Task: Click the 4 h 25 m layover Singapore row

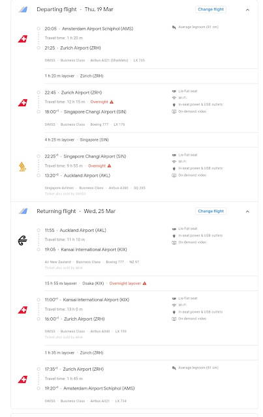Action: tap(151, 139)
